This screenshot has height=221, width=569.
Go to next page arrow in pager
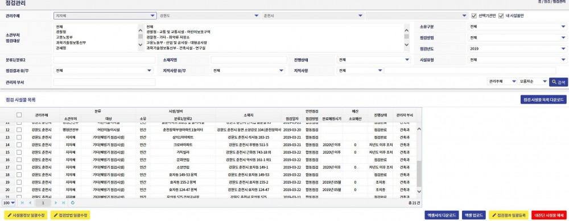click(x=56, y=203)
